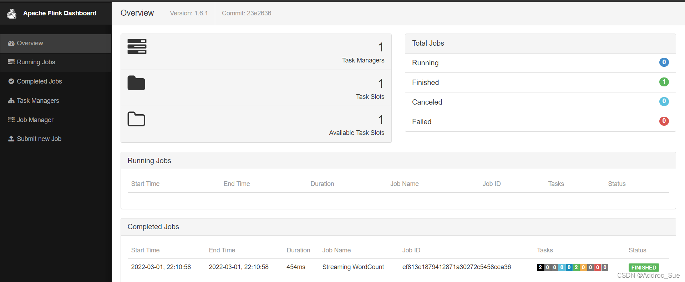Click the light-blue Canceled jobs count badge
This screenshot has width=685, height=282.
(664, 101)
